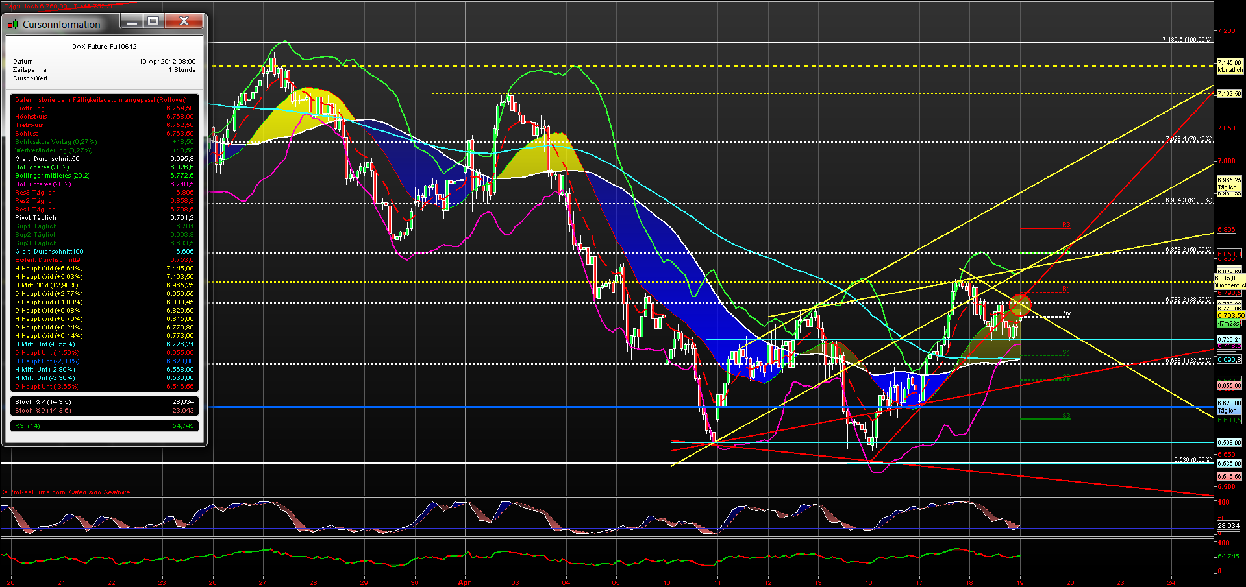The height and width of the screenshot is (587, 1246).
Task: Click the RSI value label 54,745
Action: (1228, 557)
